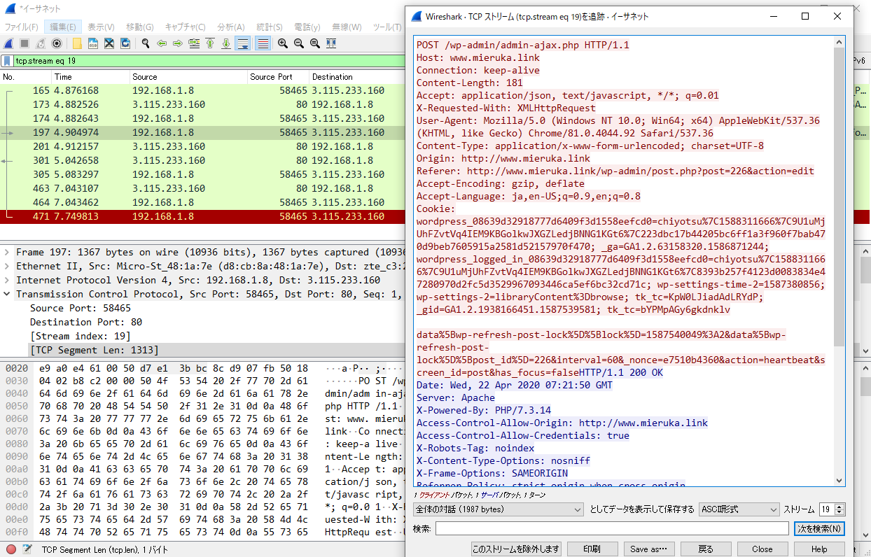The height and width of the screenshot is (557, 871).
Task: Click the 検索 search text field
Action: 612,528
